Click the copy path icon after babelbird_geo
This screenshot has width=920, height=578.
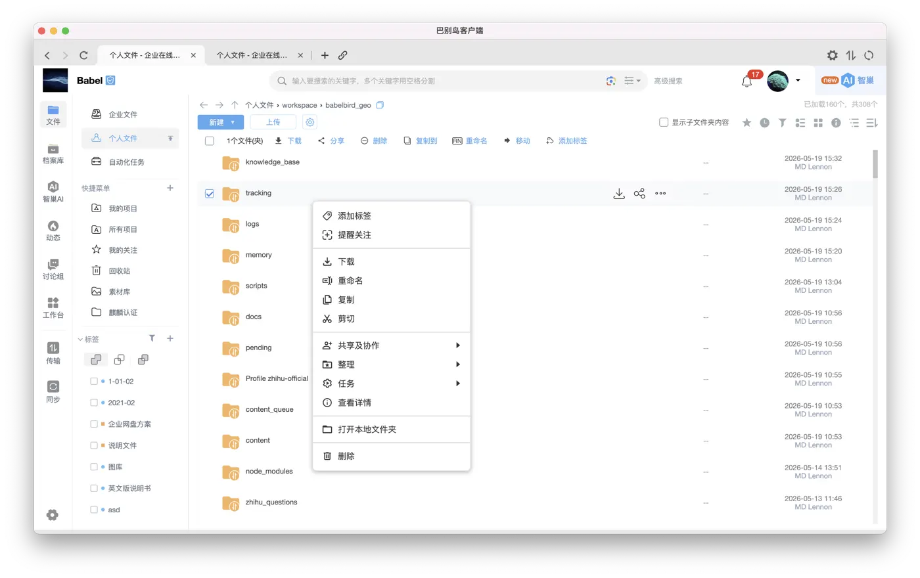(380, 105)
